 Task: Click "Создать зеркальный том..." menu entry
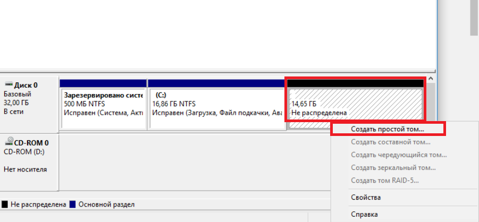[393, 167]
